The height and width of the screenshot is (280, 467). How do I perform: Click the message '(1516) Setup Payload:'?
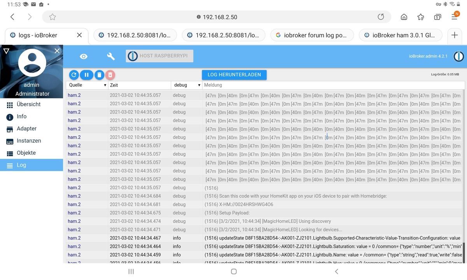[227, 213]
